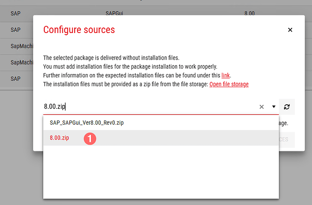Toggle the file dropdown arrow
312x205 pixels.
coord(274,107)
